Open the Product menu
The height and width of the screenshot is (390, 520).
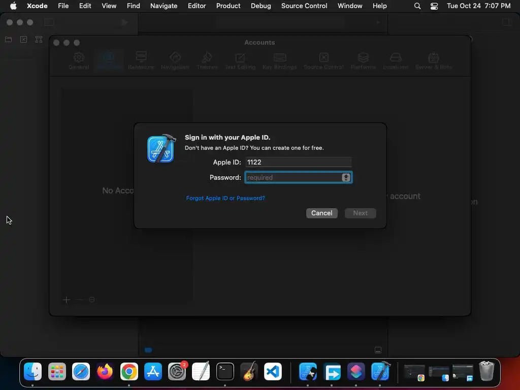(x=228, y=6)
